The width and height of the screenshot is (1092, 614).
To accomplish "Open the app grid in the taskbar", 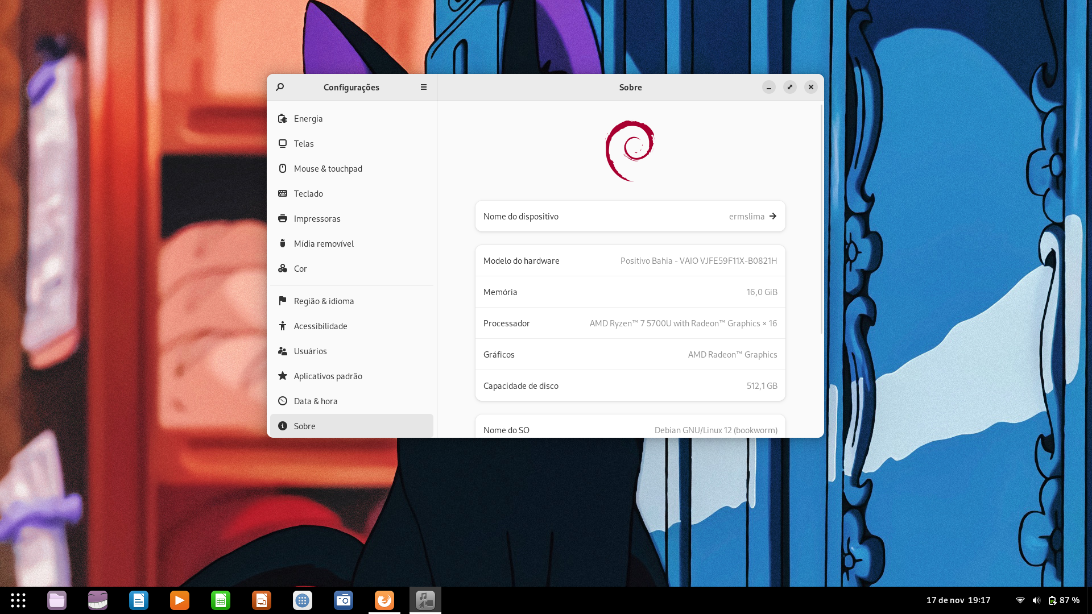I will (18, 600).
